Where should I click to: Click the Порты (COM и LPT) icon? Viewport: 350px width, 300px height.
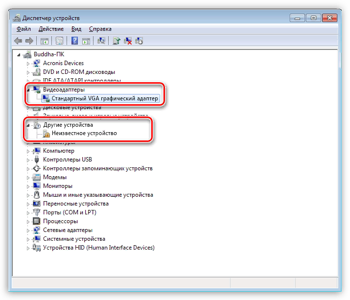click(x=37, y=212)
